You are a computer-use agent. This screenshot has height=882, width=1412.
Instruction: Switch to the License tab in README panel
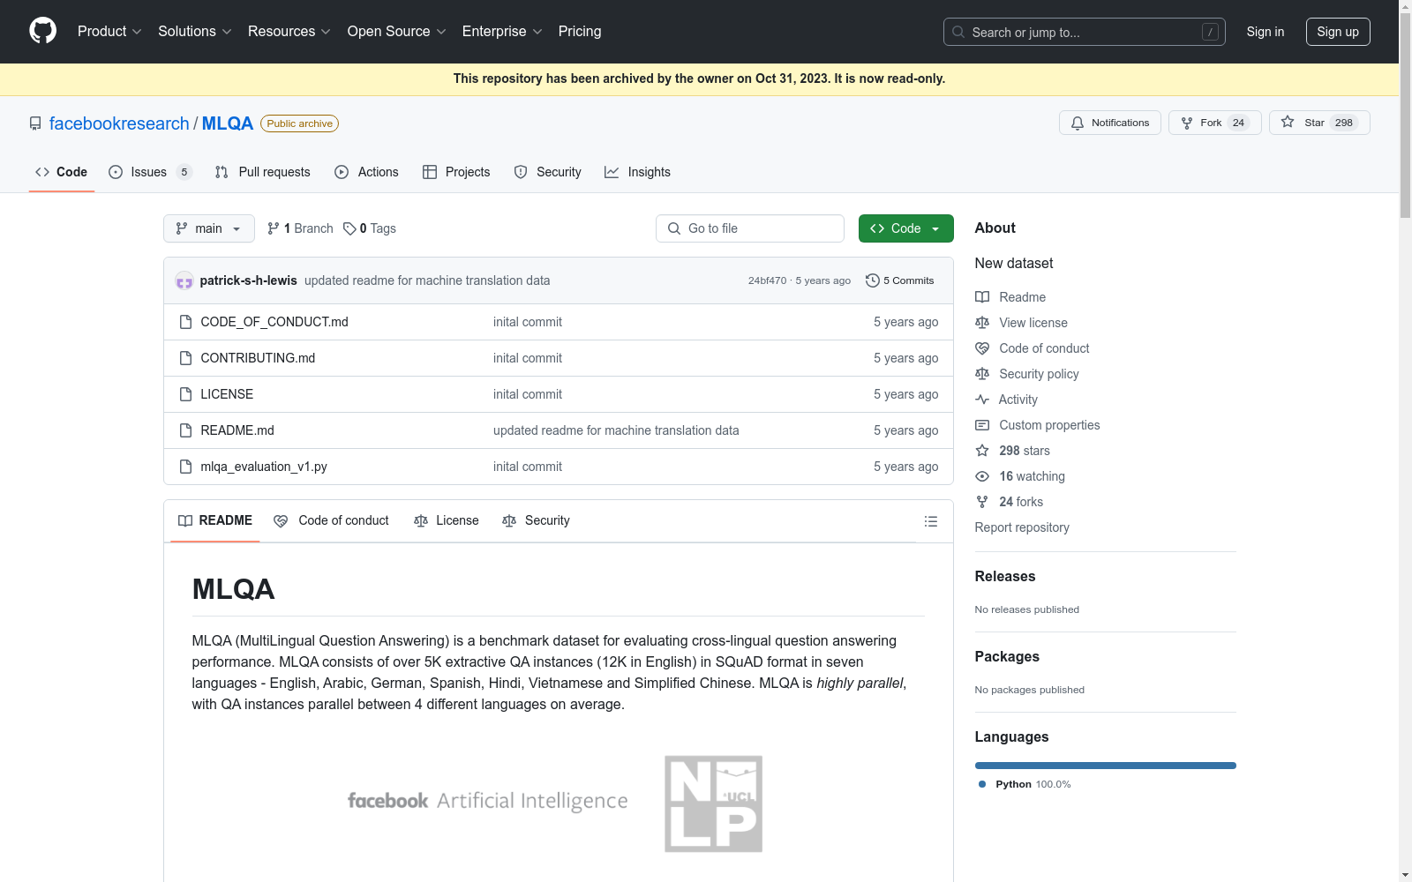[x=447, y=521]
